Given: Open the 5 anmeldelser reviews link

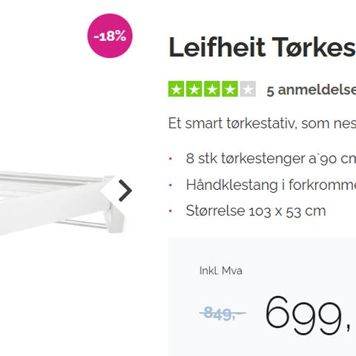Looking at the screenshot, I should coord(311,90).
